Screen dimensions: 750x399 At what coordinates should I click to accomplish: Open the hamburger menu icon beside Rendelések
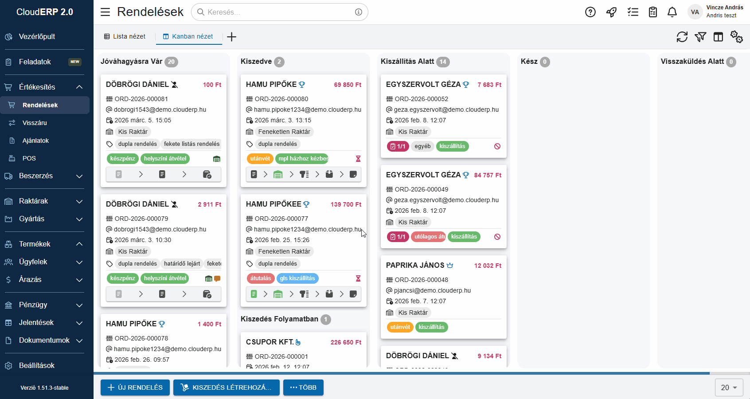105,12
